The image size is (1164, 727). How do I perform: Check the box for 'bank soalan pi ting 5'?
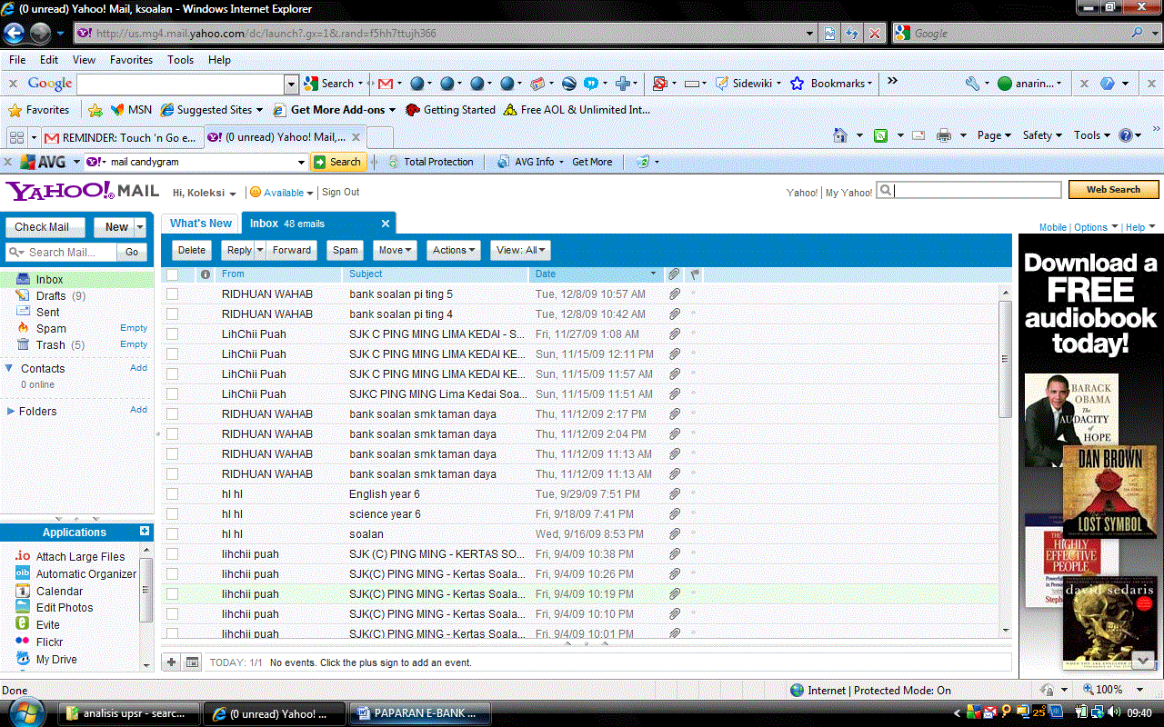coord(172,294)
